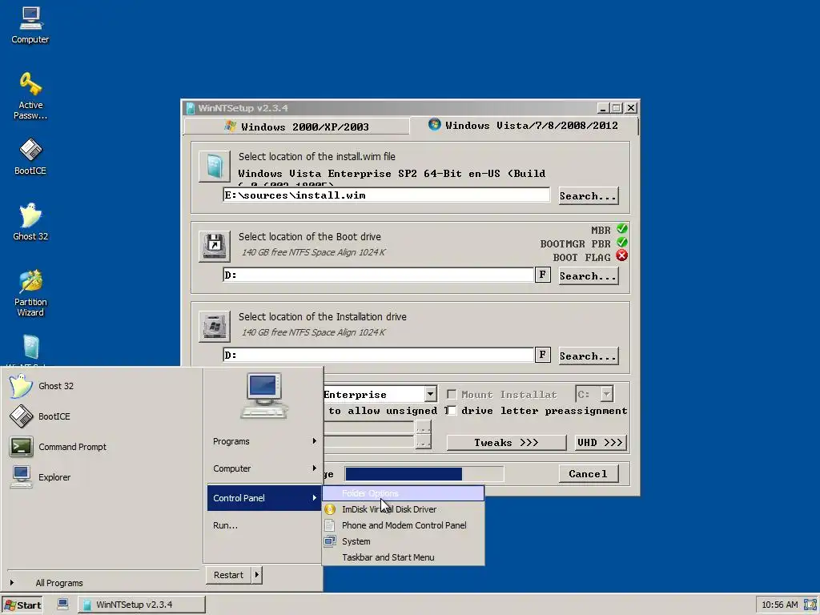Launch Active Password Changer desktop icon
820x615 pixels.
pos(30,96)
